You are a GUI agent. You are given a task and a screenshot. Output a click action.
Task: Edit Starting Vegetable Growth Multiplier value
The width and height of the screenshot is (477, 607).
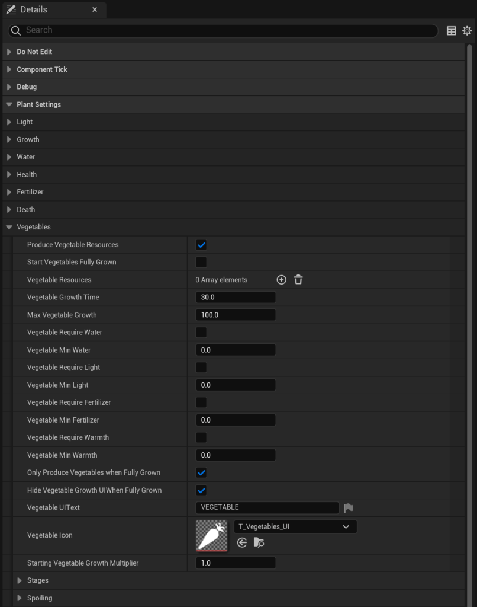tap(236, 563)
